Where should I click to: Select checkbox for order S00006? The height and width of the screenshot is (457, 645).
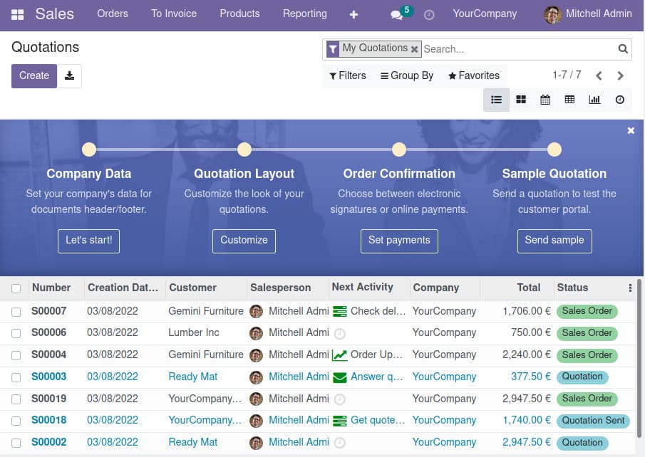16,333
